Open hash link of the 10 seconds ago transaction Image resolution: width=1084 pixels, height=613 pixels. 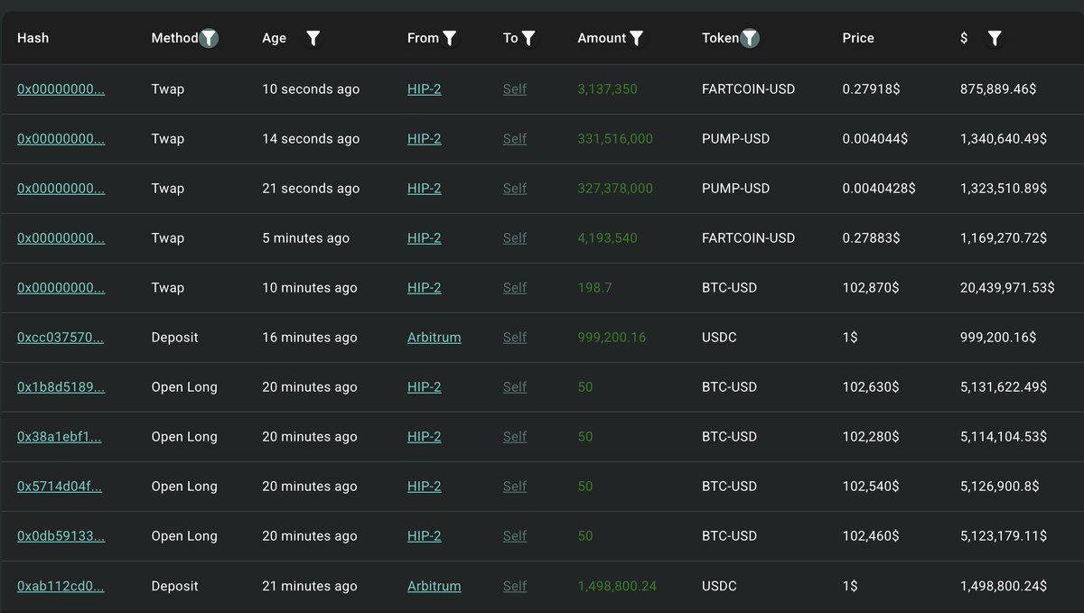click(x=61, y=89)
